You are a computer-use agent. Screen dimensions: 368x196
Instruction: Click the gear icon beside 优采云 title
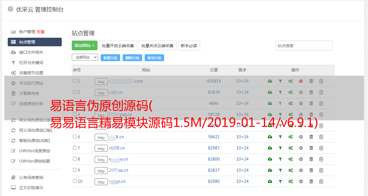click(x=11, y=9)
